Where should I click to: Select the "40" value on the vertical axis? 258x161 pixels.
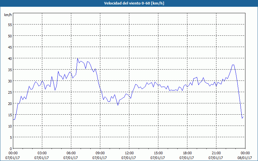pyautogui.click(x=10, y=59)
